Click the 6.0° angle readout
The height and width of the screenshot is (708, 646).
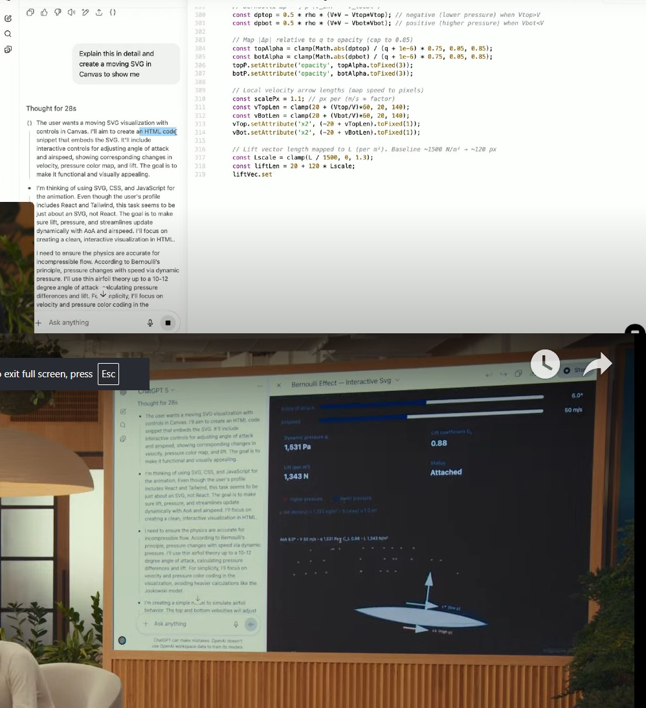coord(577,395)
